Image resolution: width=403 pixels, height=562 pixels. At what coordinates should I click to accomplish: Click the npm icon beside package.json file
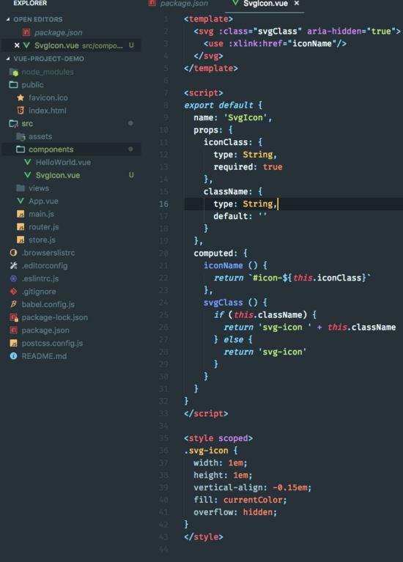pos(14,330)
